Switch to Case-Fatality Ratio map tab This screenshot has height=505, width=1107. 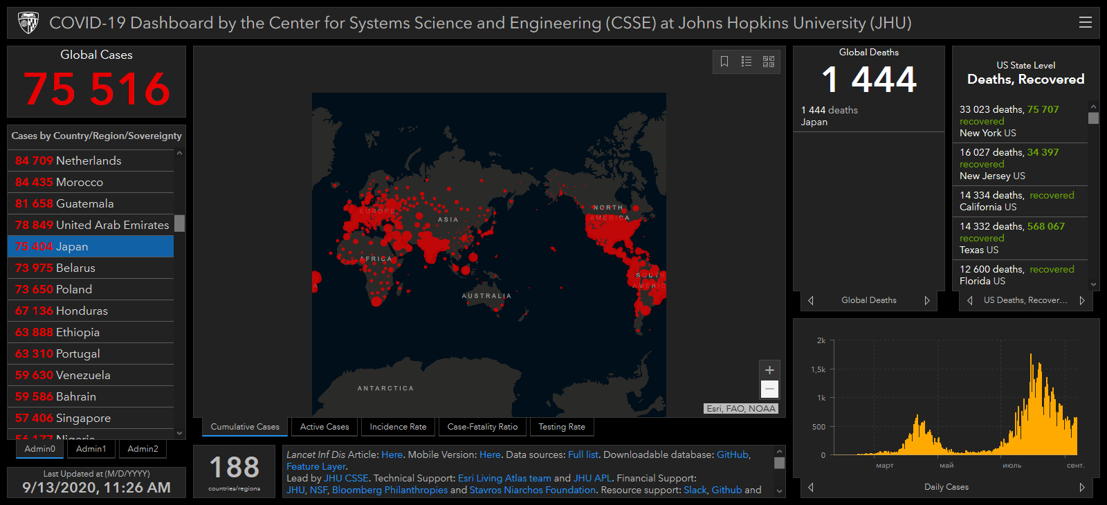pos(482,427)
